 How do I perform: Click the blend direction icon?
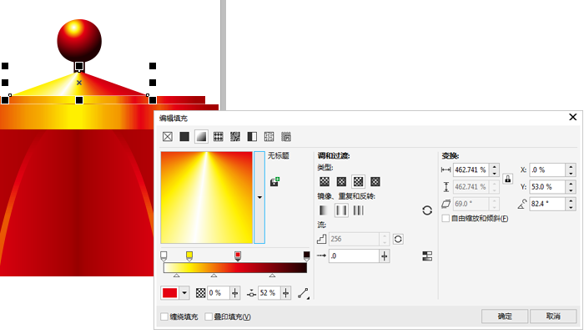point(304,293)
